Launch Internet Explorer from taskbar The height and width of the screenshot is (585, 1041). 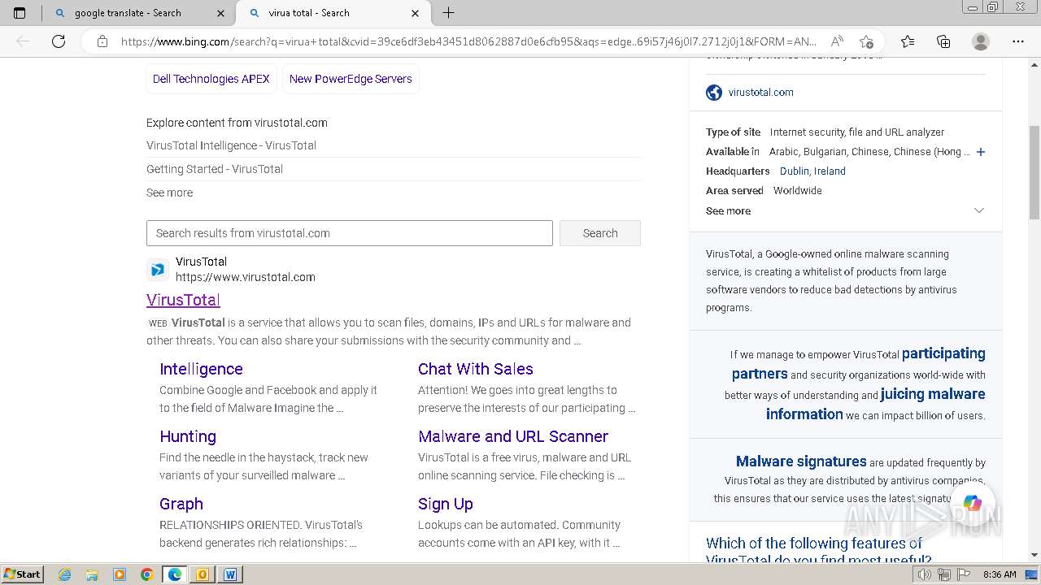point(64,574)
